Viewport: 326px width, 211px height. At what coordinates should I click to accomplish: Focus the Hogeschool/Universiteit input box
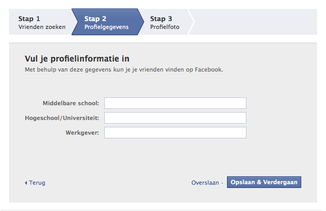click(x=175, y=118)
